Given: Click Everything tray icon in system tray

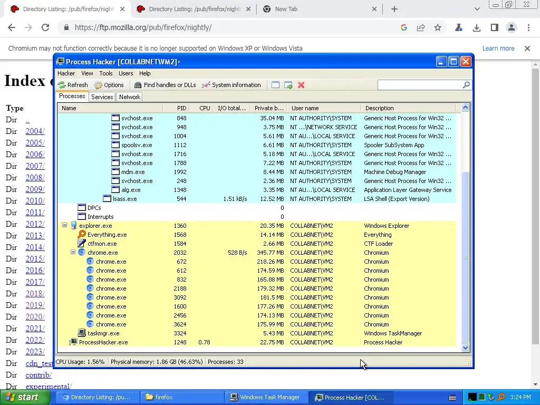Looking at the screenshot, I should click(502, 397).
